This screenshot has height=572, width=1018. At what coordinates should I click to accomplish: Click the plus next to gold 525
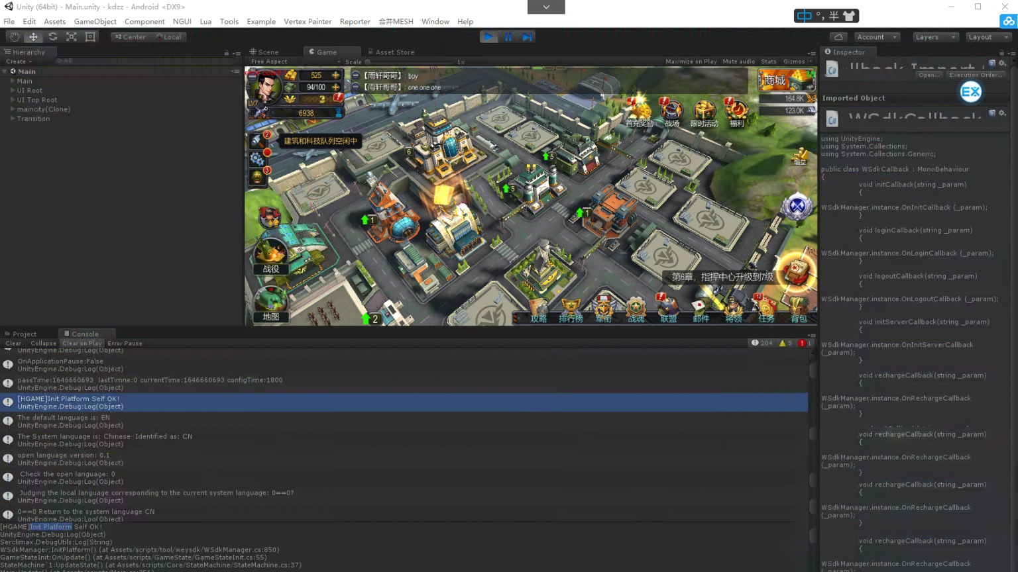coord(336,75)
